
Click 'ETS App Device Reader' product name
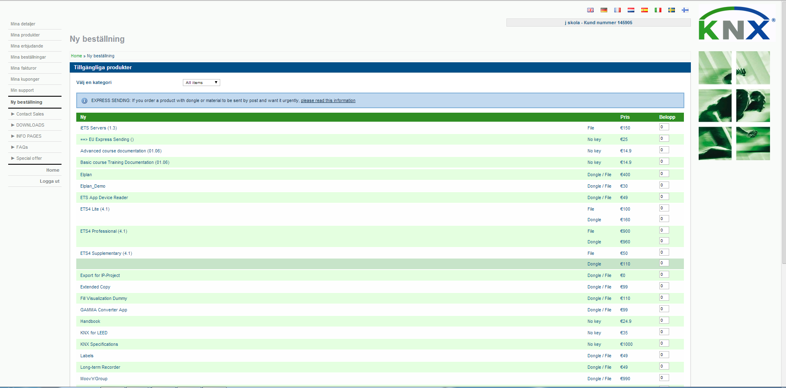pos(104,198)
